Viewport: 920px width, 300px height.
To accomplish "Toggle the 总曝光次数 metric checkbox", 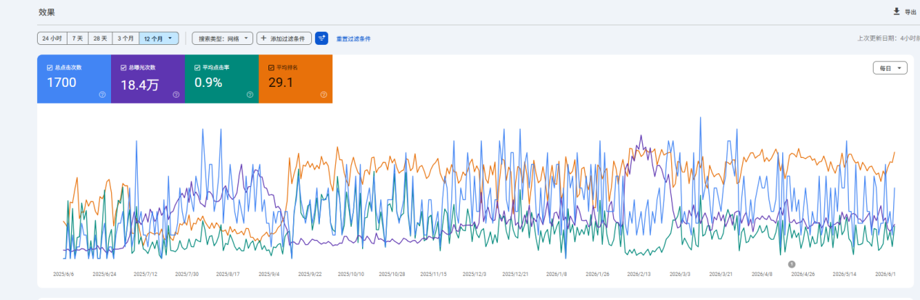I will 123,67.
